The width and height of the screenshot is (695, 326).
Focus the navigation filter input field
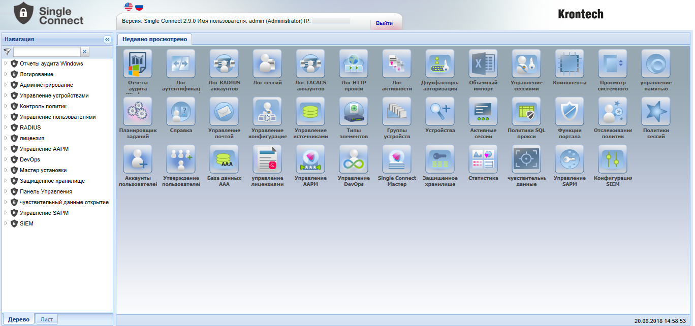[x=47, y=51]
